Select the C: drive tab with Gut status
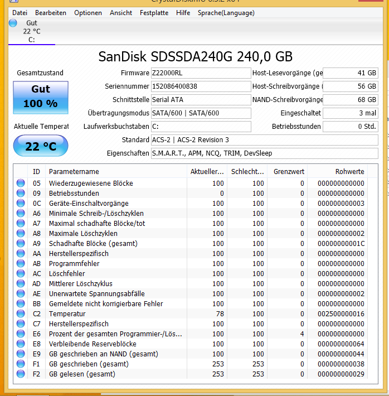This screenshot has width=389, height=396. pos(32,31)
